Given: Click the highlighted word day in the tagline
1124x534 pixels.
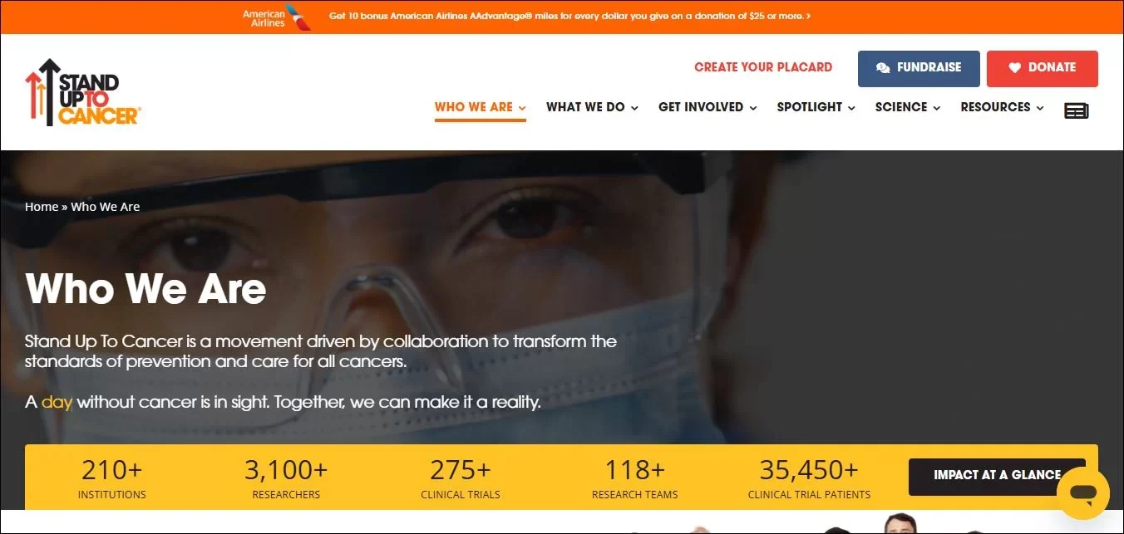Looking at the screenshot, I should (57, 402).
